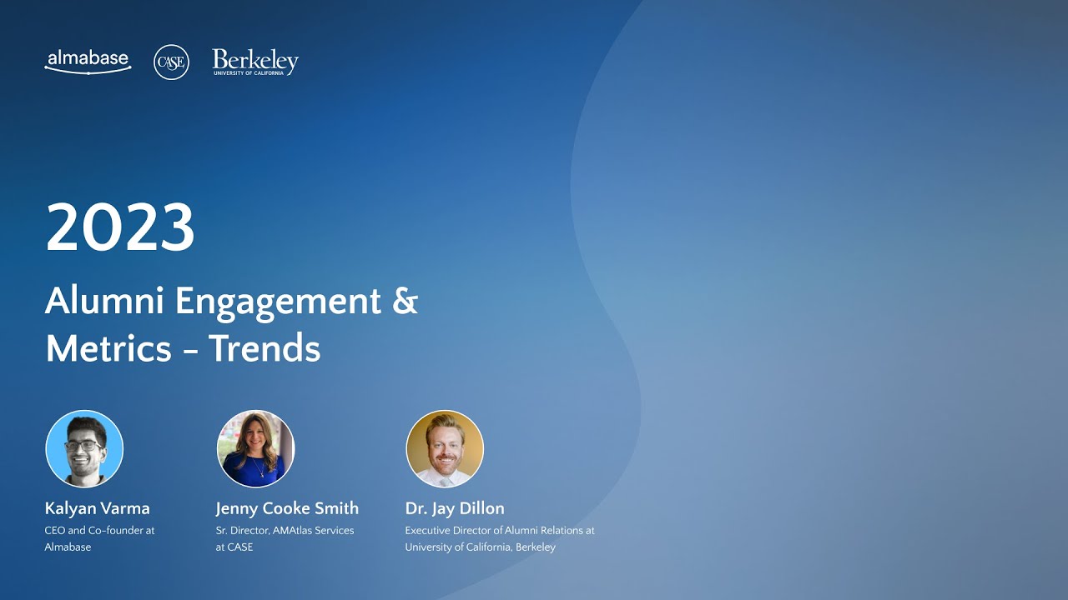Select Jenny Cooke Smith's profile photo
Screen dimensions: 1068x600
point(255,448)
